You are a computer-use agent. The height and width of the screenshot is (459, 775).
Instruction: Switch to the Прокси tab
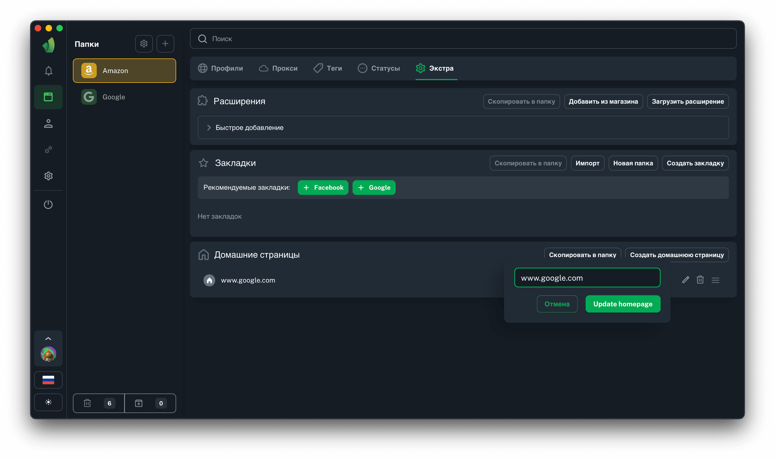pyautogui.click(x=278, y=68)
